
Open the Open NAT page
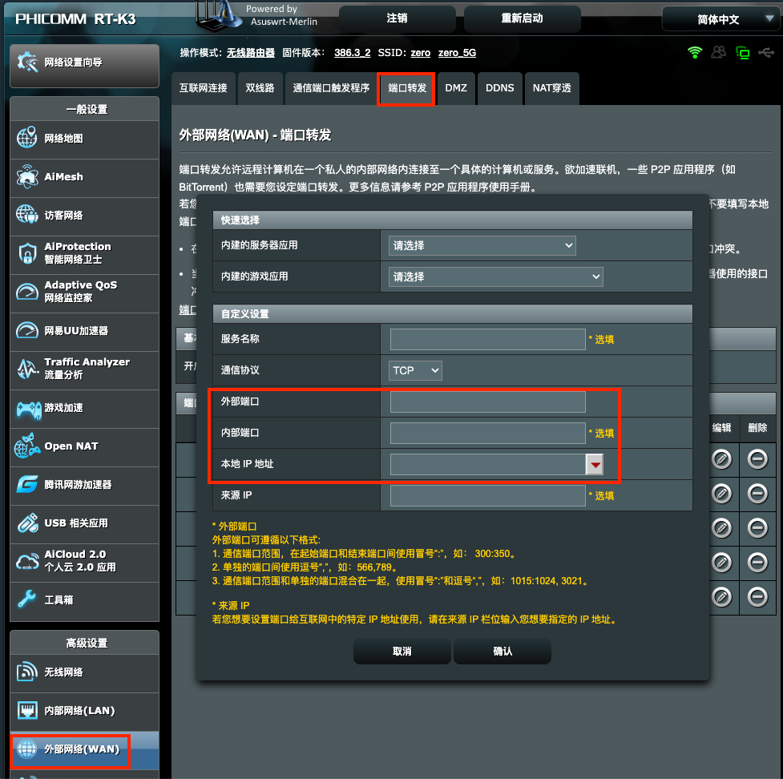pos(84,447)
